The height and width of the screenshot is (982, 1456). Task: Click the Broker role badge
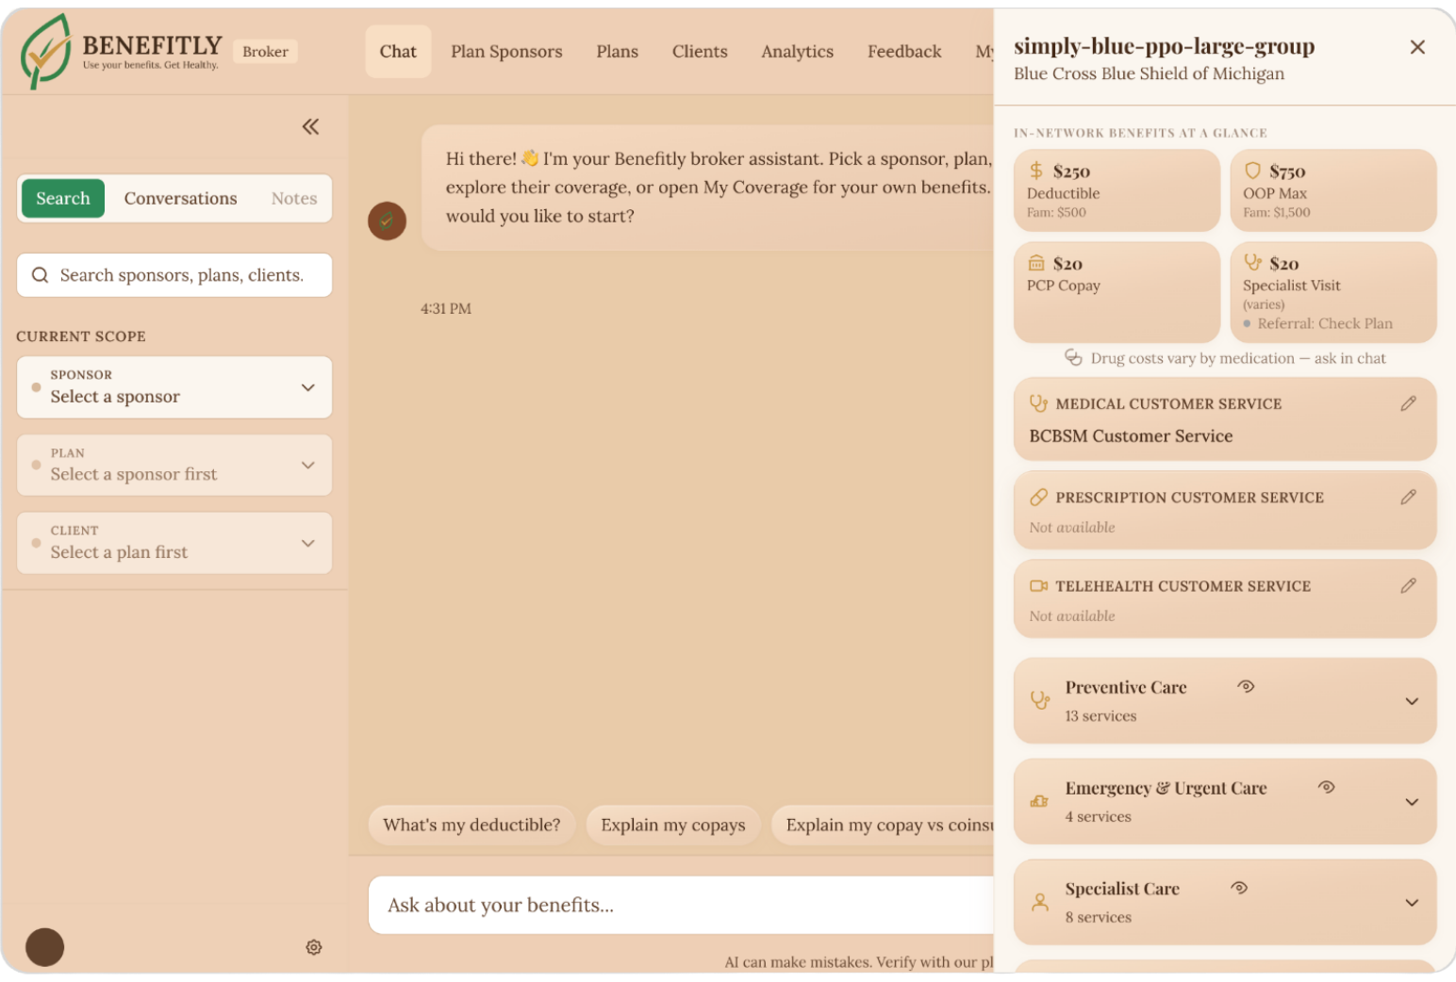[265, 52]
